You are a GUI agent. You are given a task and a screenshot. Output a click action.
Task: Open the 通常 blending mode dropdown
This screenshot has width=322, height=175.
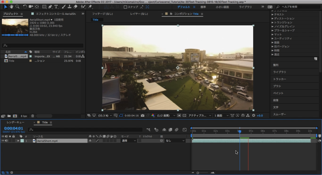(x=129, y=141)
